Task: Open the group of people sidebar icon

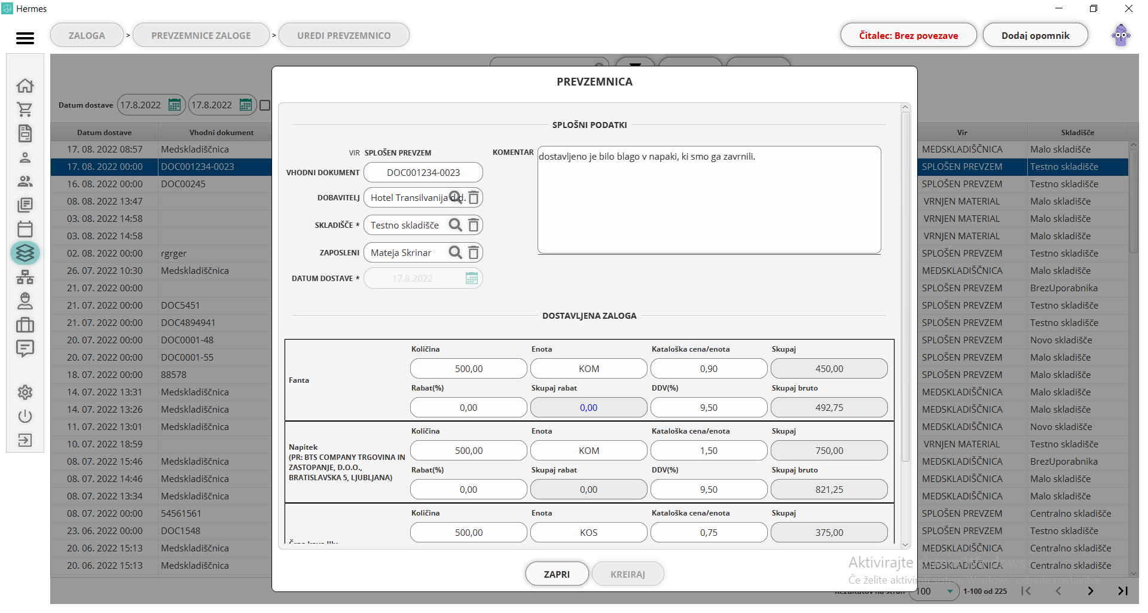Action: point(25,181)
